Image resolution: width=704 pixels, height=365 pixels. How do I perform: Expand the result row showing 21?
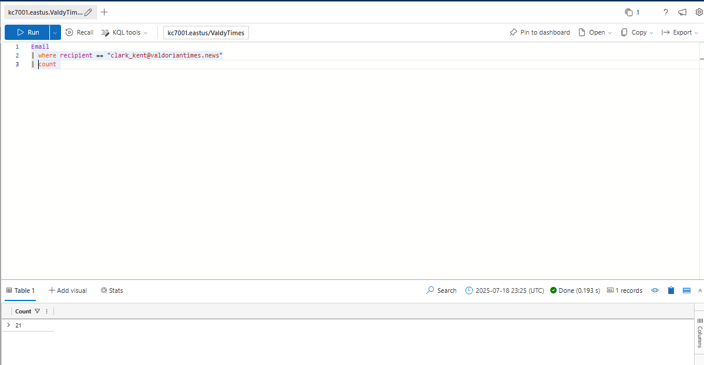point(9,325)
